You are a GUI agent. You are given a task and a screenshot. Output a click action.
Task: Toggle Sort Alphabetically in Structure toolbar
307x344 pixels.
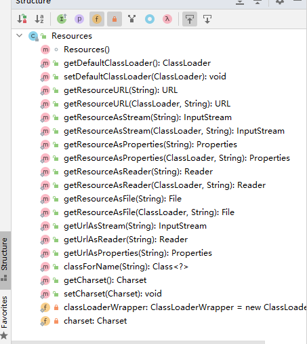39,19
